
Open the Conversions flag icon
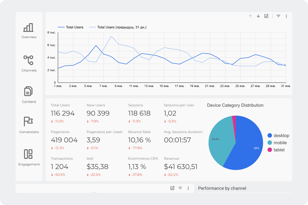point(28,121)
